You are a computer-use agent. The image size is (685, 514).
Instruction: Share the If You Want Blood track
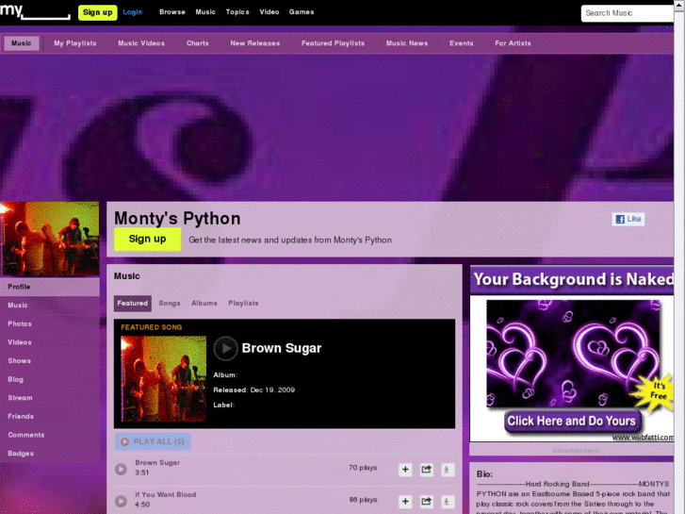426,502
